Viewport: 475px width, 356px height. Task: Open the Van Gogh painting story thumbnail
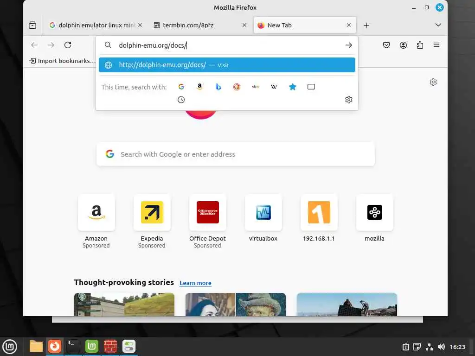tap(235, 305)
